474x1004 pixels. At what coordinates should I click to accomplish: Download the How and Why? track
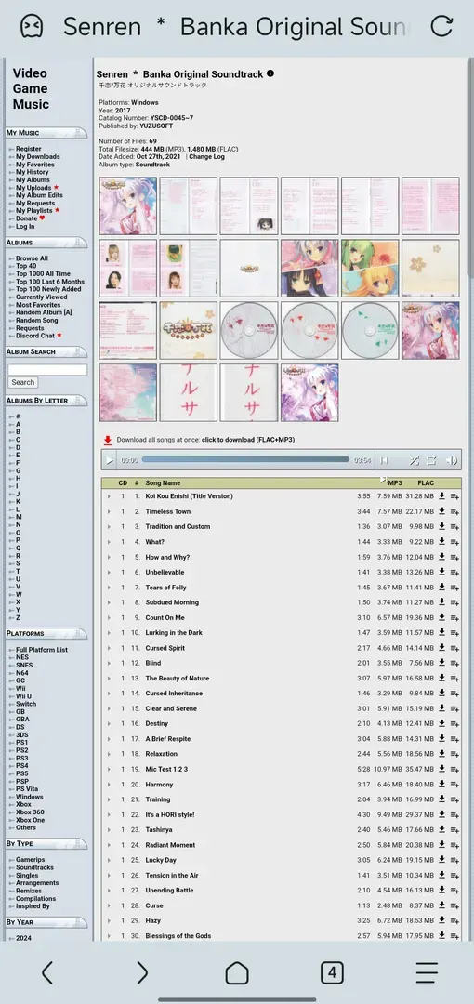442,557
